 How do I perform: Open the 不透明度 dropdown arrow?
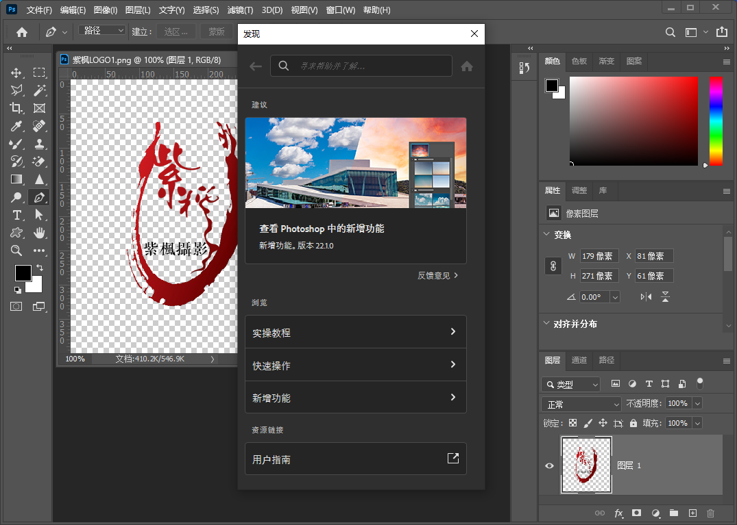coord(697,403)
